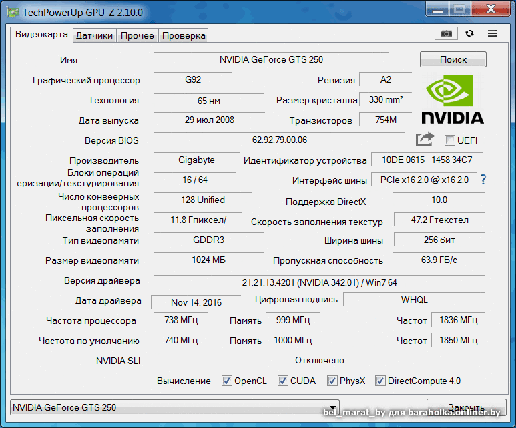Screen dimensions: 516x428
Task: Click the die size 330 mm² field
Action: (x=385, y=99)
